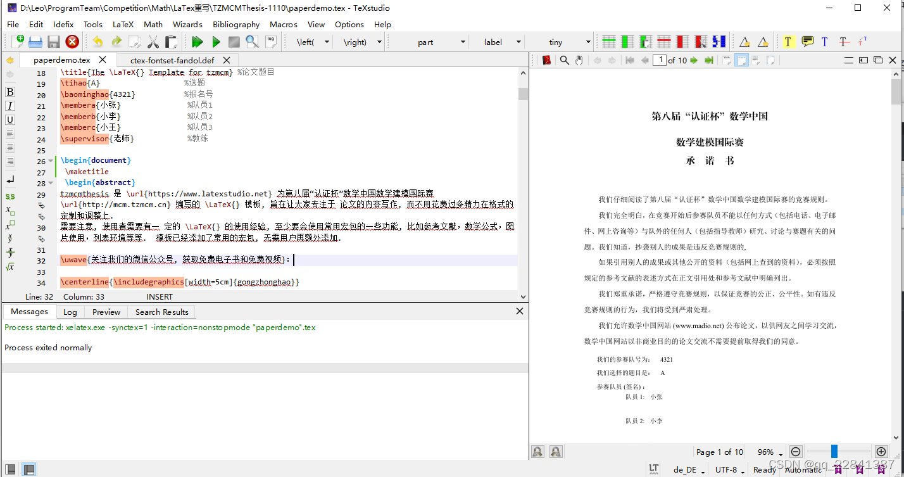Close the Messages panel with its X
This screenshot has width=904, height=477.
(x=520, y=311)
